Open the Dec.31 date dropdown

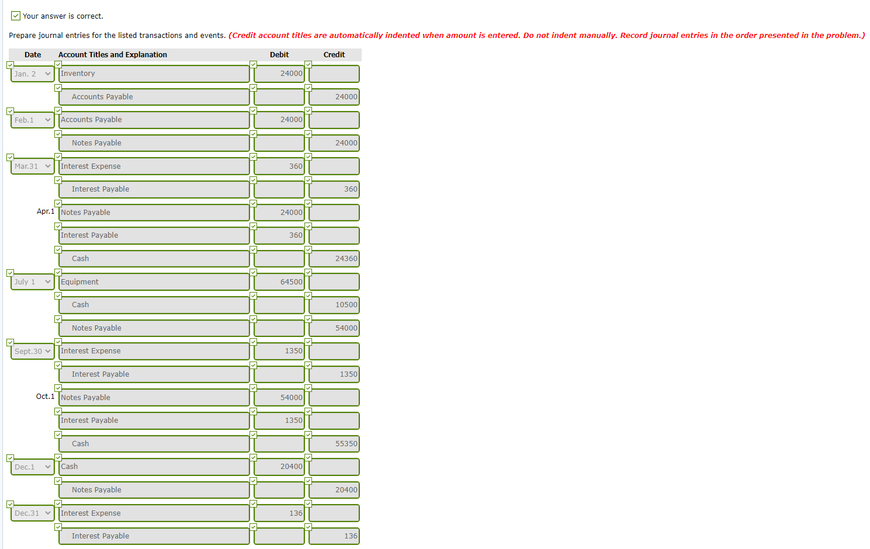tap(32, 513)
